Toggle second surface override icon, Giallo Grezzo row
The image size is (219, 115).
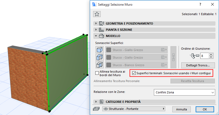point(100,57)
